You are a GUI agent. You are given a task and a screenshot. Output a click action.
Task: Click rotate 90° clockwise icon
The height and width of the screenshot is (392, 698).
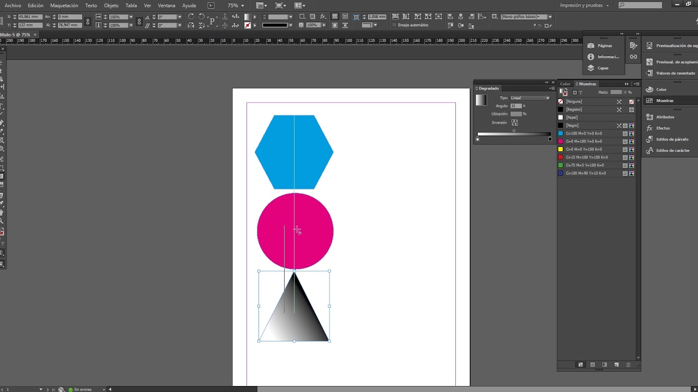(191, 17)
